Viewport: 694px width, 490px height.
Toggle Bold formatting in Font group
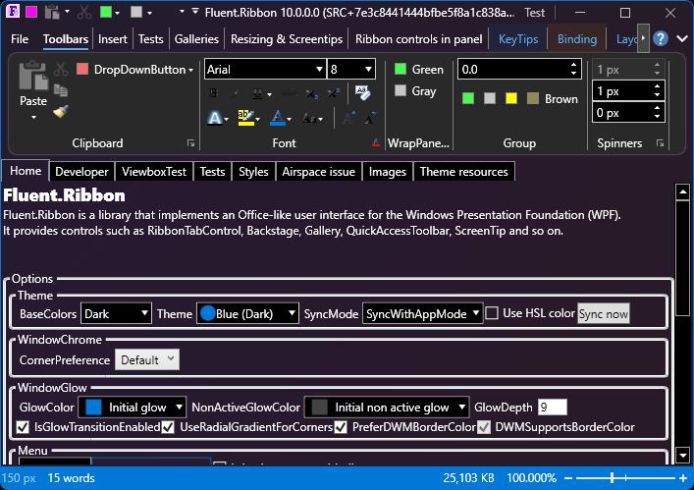click(x=213, y=93)
